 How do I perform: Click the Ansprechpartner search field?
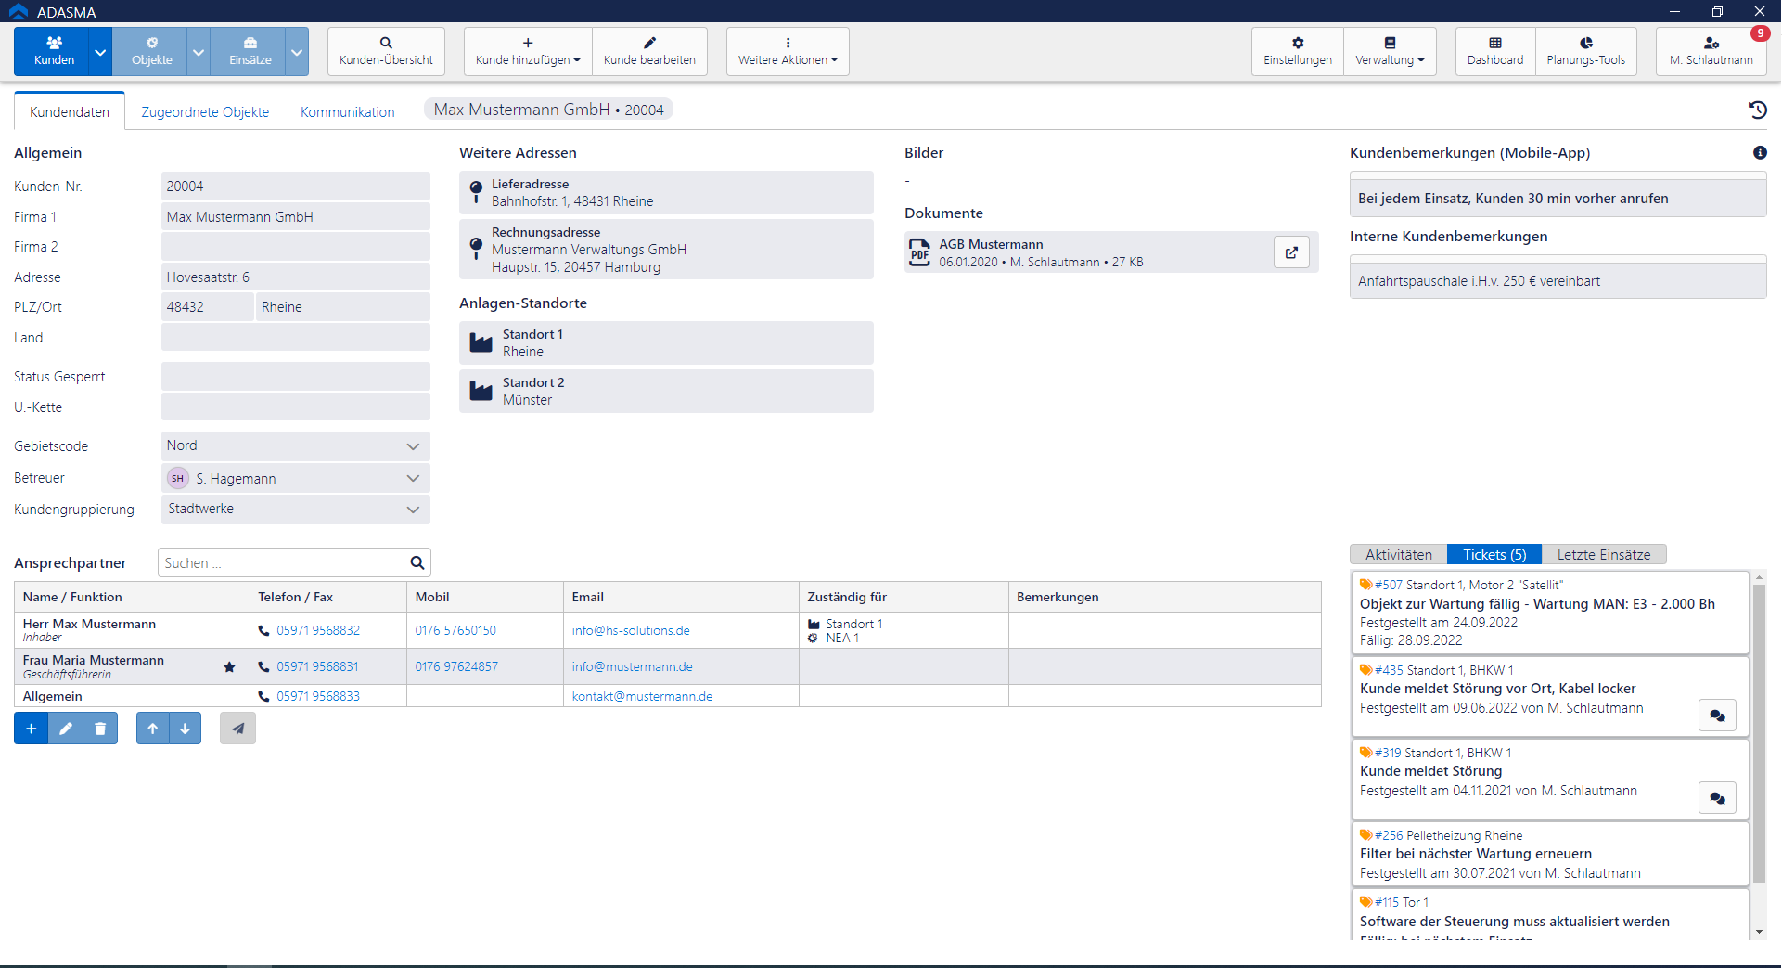coord(283,563)
